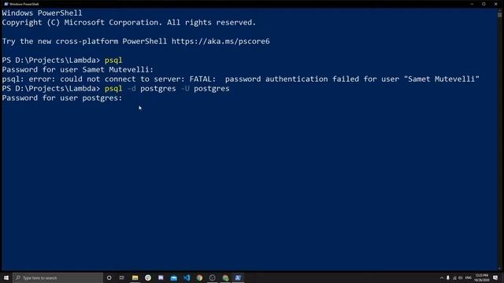Minimize the PowerShell window
This screenshot has width=504, height=283.
tap(472, 4)
